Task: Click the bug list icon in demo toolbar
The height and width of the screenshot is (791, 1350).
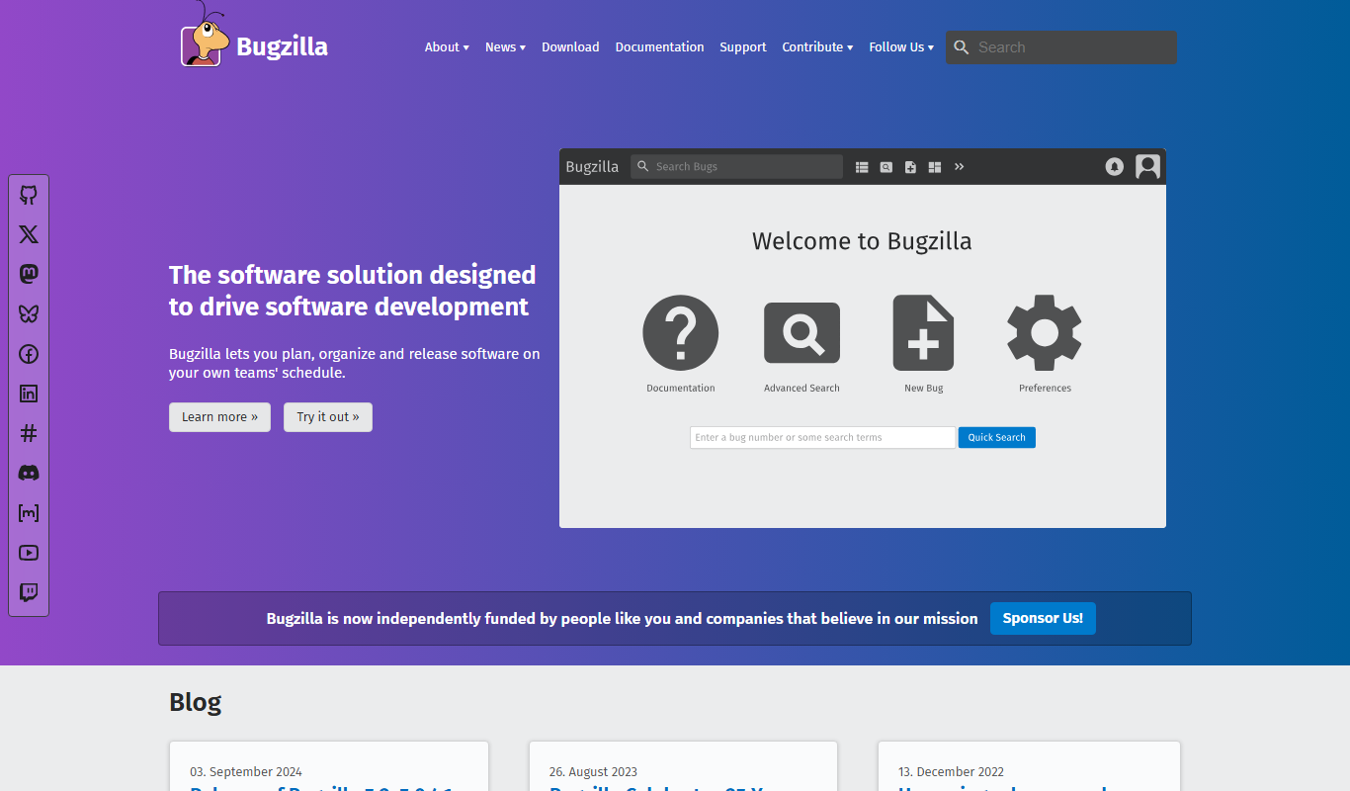Action: click(862, 167)
